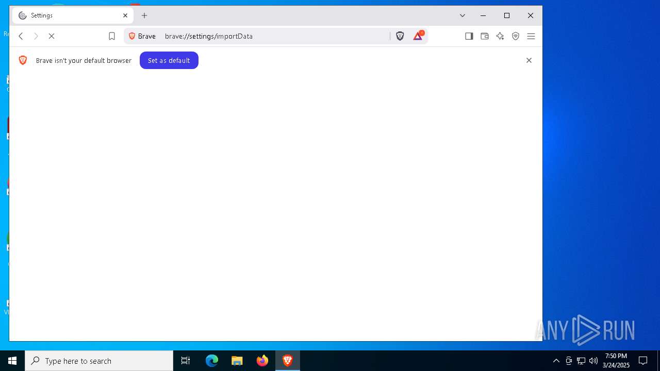This screenshot has width=660, height=371.
Task: Open Leo AI assistant icon
Action: click(x=500, y=36)
